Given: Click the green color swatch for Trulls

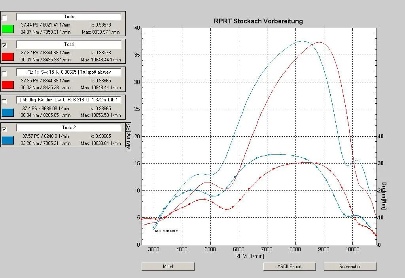Looking at the screenshot, I should pos(8,29).
